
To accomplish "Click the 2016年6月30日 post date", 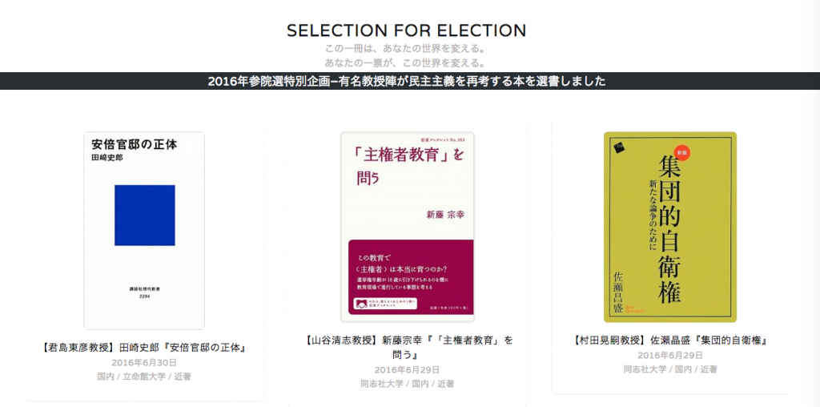I will 144,362.
